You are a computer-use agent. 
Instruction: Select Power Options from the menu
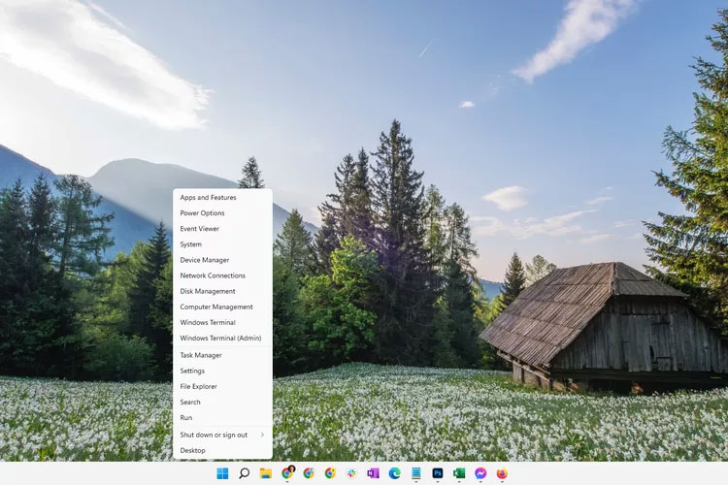tap(222, 213)
